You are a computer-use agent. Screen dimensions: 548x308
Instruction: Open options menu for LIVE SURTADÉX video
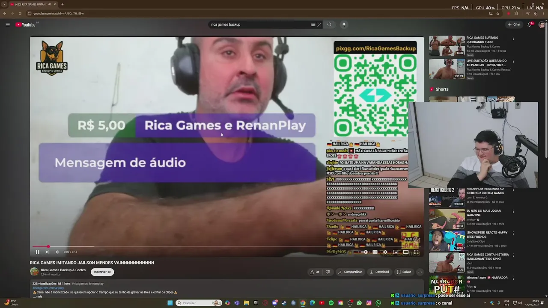tap(513, 62)
